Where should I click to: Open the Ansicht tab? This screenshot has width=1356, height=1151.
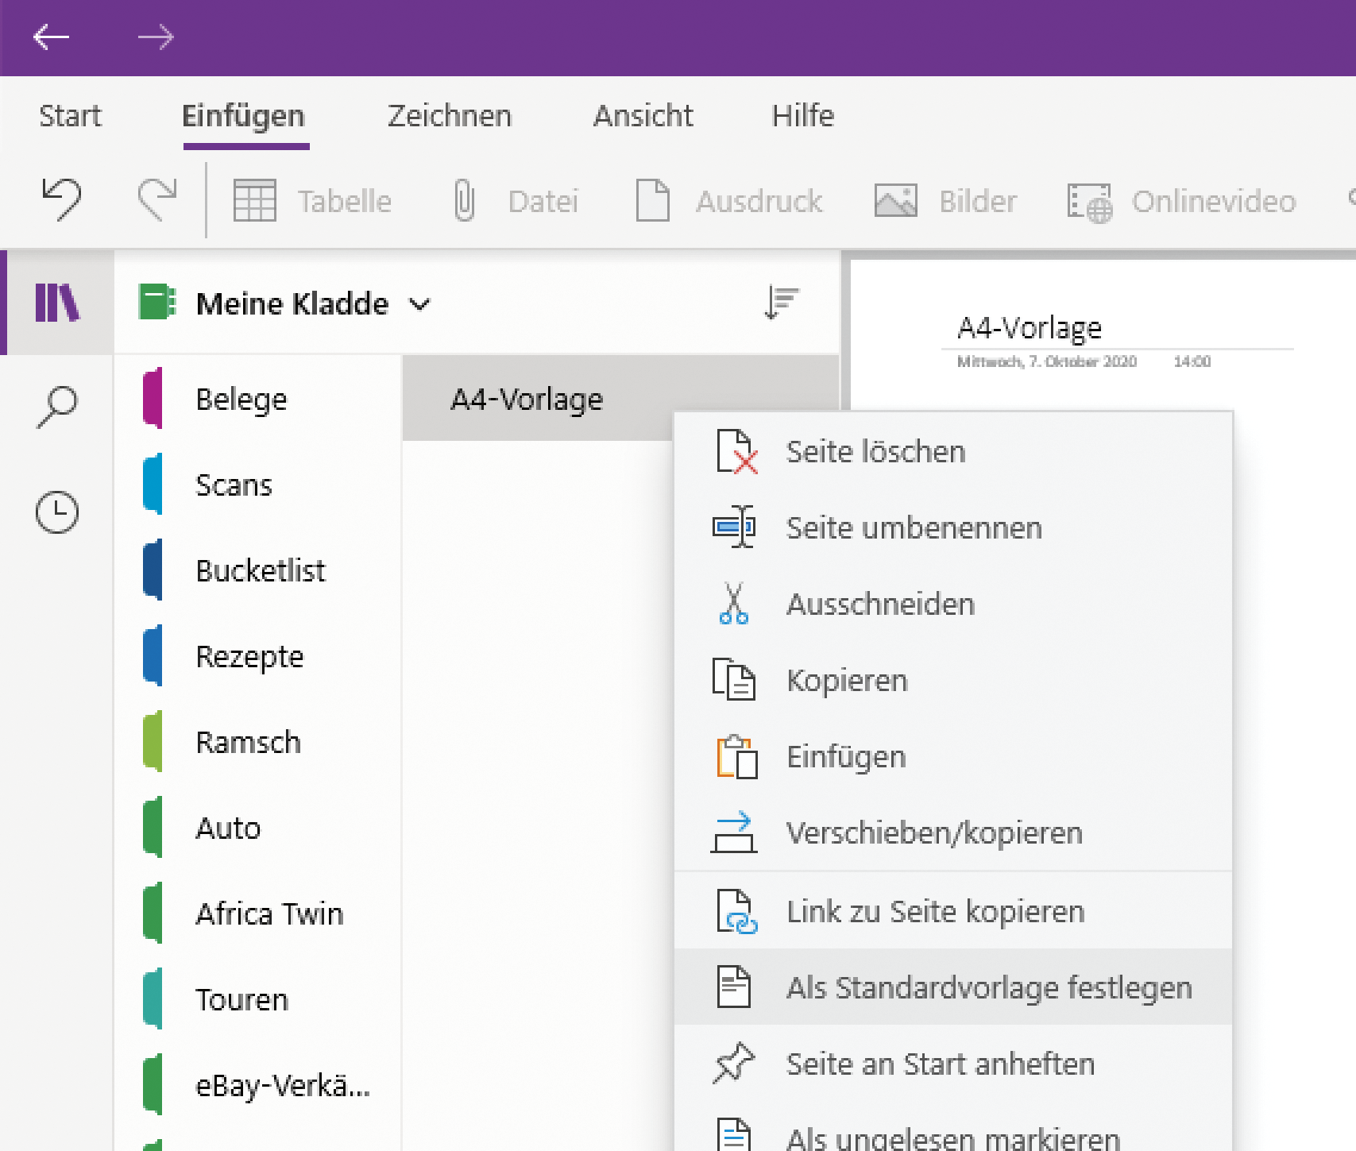643,116
